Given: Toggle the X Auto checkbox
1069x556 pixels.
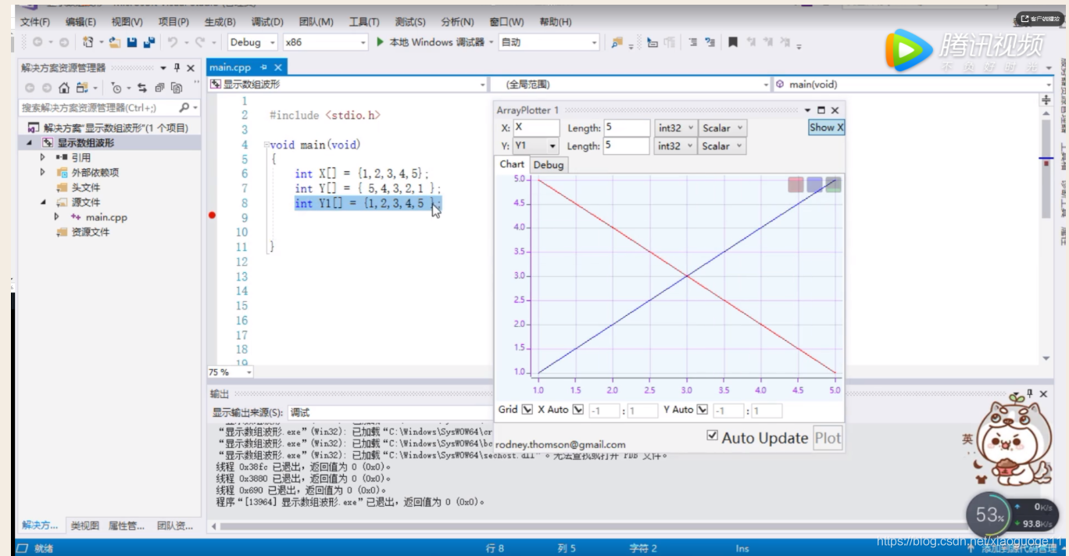Looking at the screenshot, I should coord(578,409).
